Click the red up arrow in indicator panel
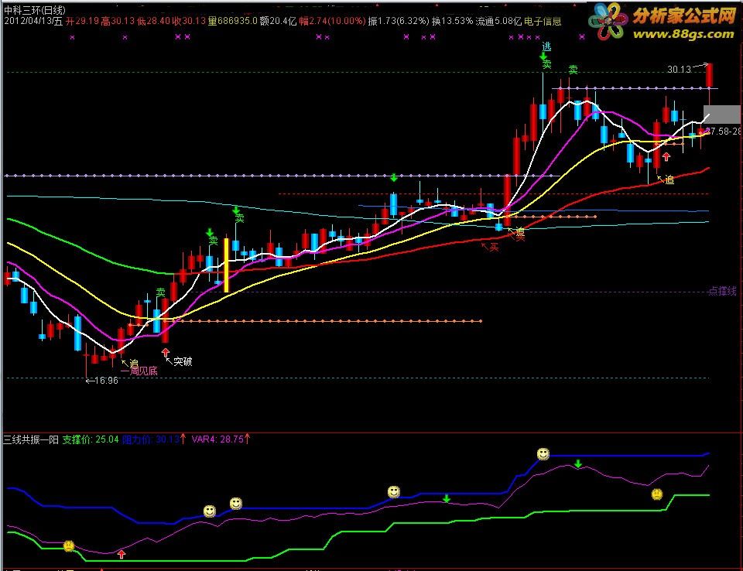This screenshot has height=571, width=743. (x=122, y=554)
